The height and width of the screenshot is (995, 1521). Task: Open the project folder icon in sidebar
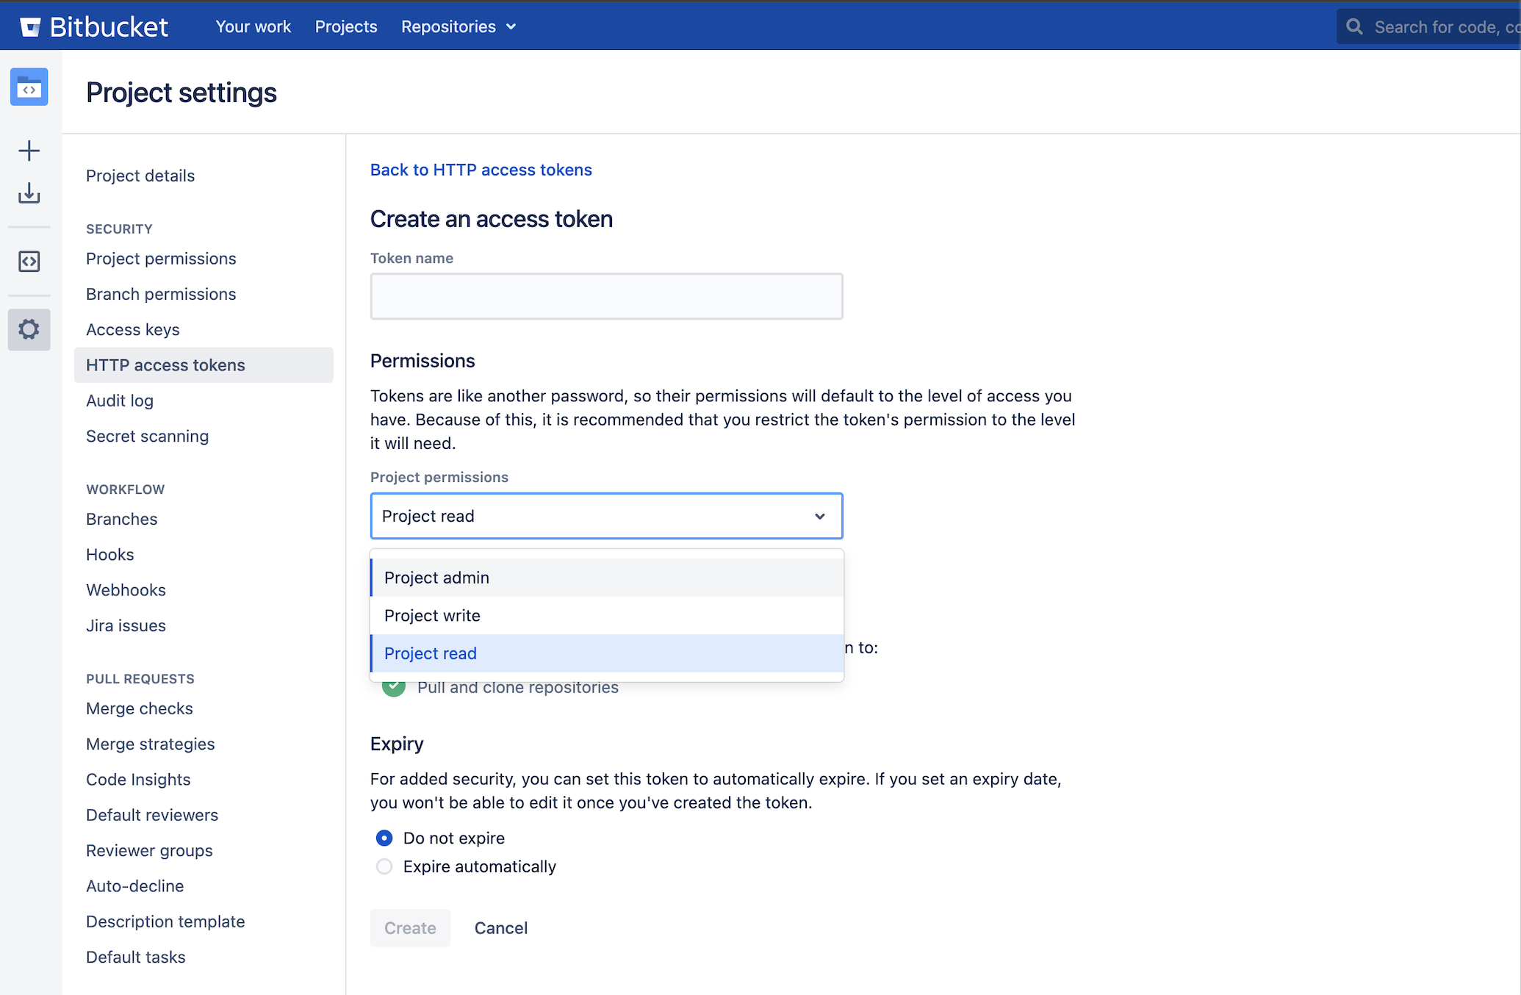click(x=29, y=87)
